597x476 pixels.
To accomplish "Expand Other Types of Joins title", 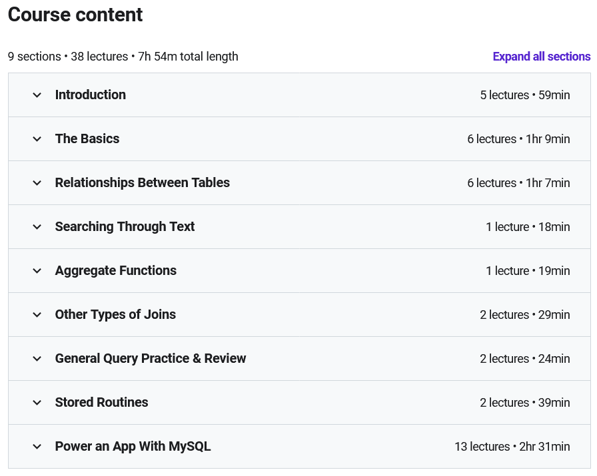I will 115,315.
